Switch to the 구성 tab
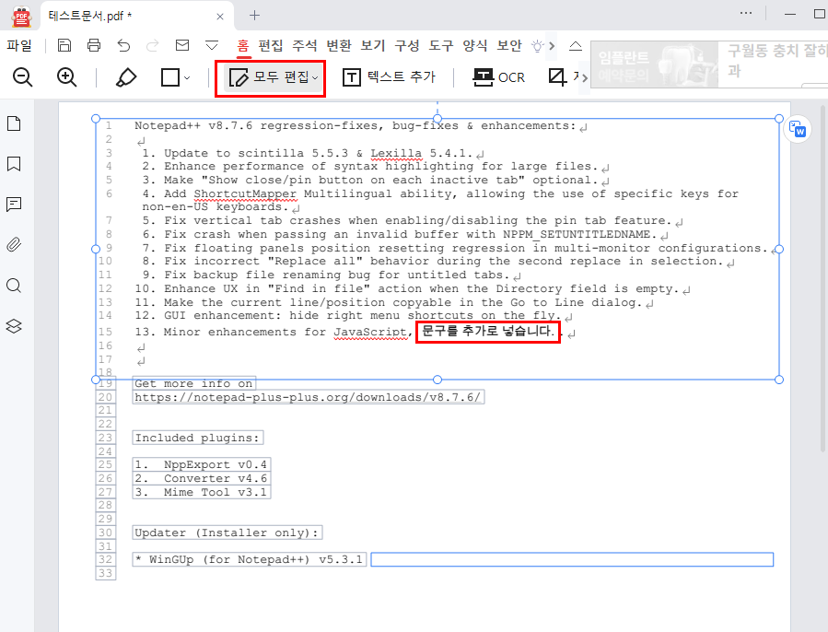This screenshot has height=632, width=828. point(407,45)
